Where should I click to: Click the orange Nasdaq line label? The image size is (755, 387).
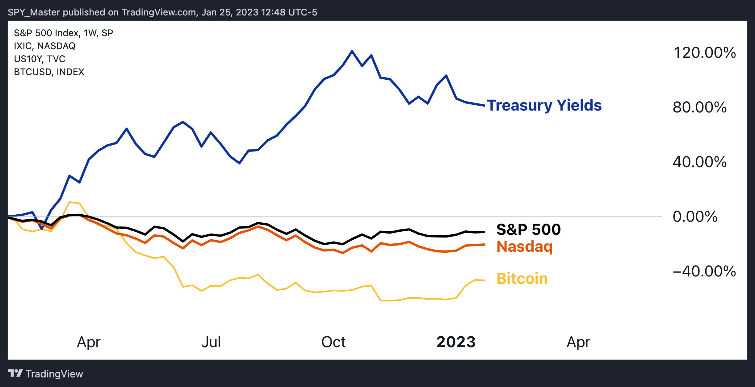click(x=525, y=246)
